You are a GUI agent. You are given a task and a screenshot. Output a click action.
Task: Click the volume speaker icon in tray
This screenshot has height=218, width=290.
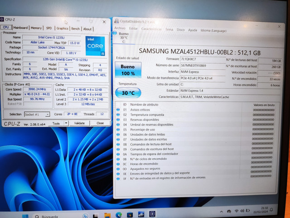tap(242, 211)
